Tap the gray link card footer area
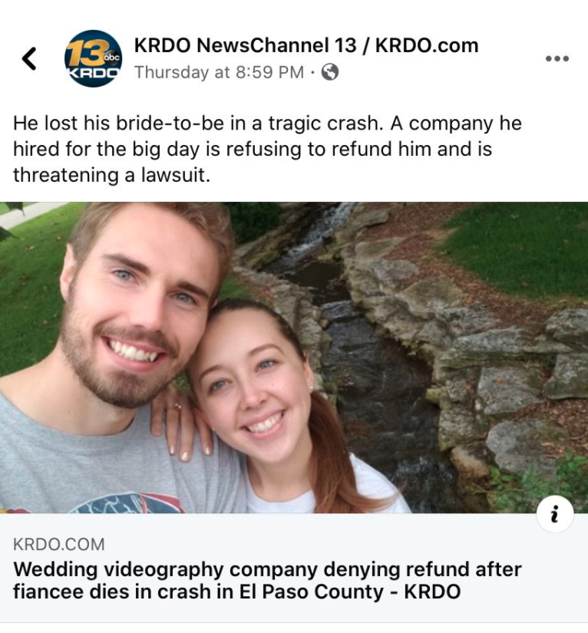The height and width of the screenshot is (633, 588). coord(294,568)
